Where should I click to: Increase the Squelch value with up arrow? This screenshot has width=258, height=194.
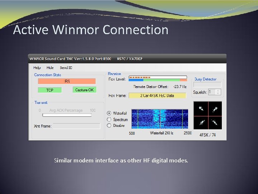218,91
